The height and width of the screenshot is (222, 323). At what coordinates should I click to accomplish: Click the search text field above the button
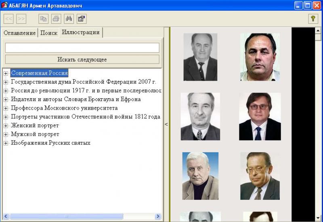[82, 48]
